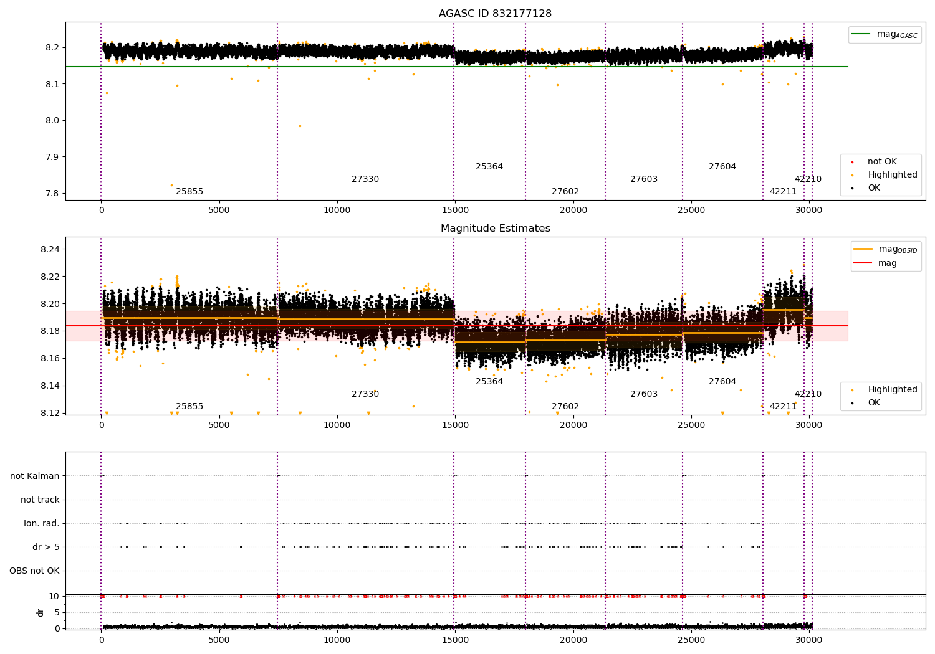The image size is (935, 654).
Task: Click obsid label 27602 in the top plot
Action: tap(565, 192)
